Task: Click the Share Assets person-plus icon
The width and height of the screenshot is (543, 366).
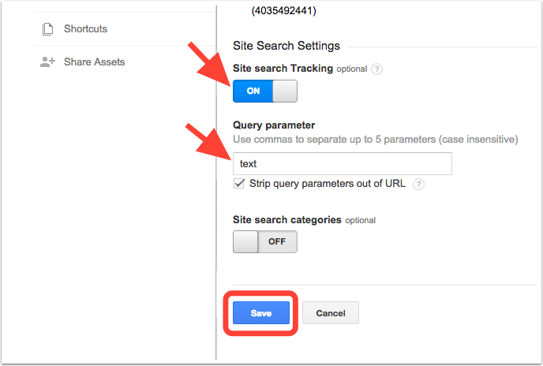Action: pos(47,62)
